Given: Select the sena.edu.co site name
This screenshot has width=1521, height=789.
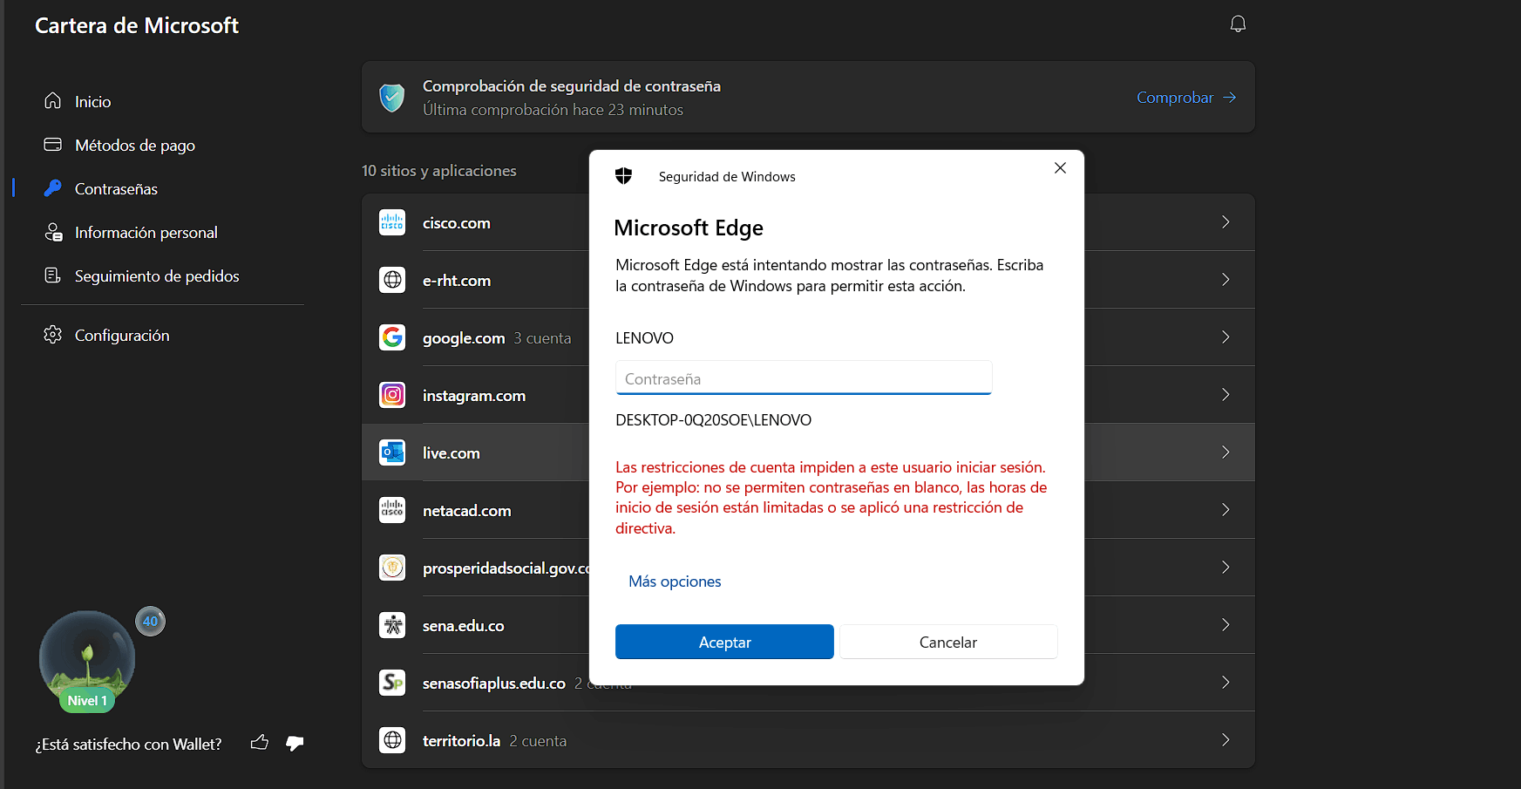Looking at the screenshot, I should 464,626.
